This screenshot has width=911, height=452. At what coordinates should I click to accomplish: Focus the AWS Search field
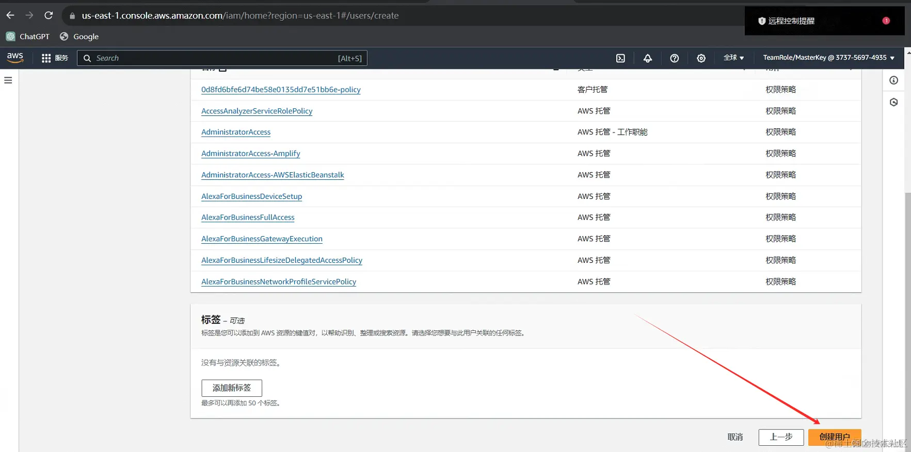pos(222,58)
